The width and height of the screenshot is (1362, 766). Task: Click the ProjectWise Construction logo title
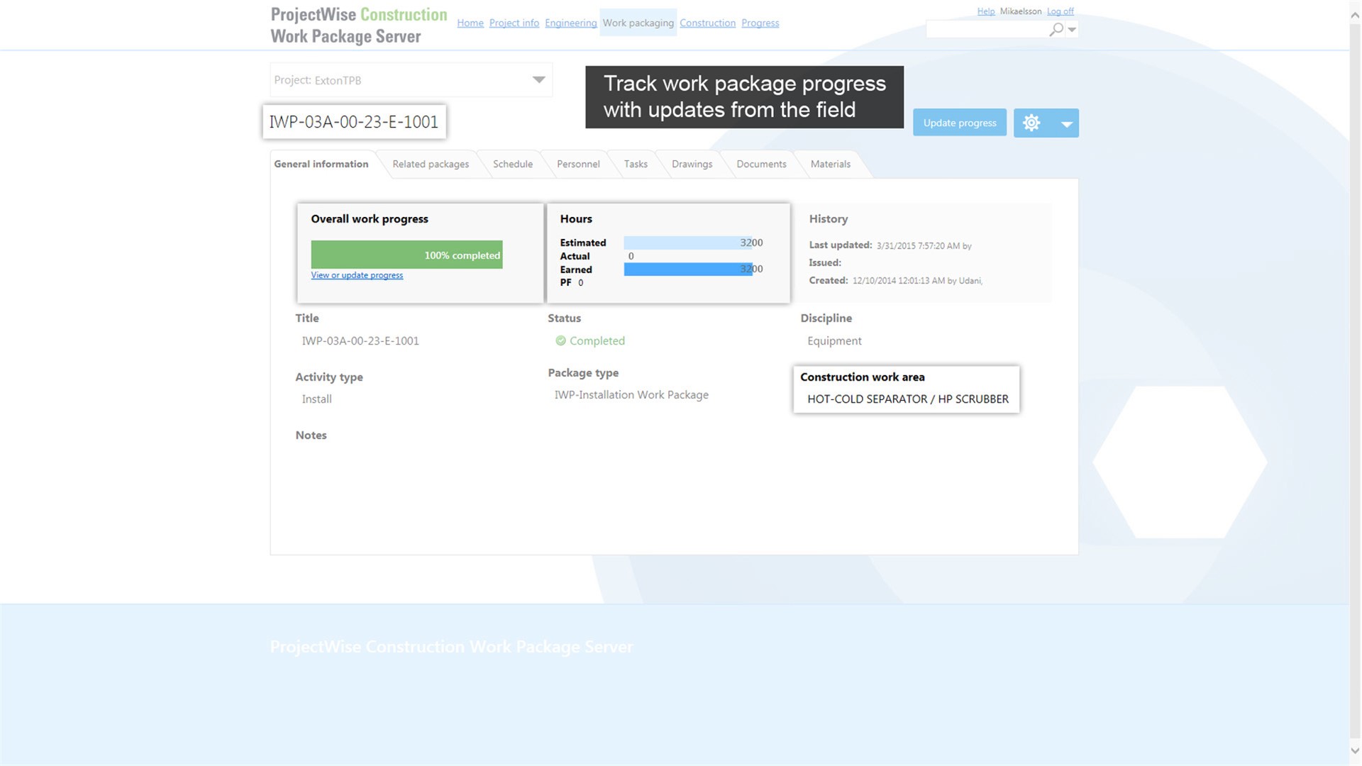[359, 26]
